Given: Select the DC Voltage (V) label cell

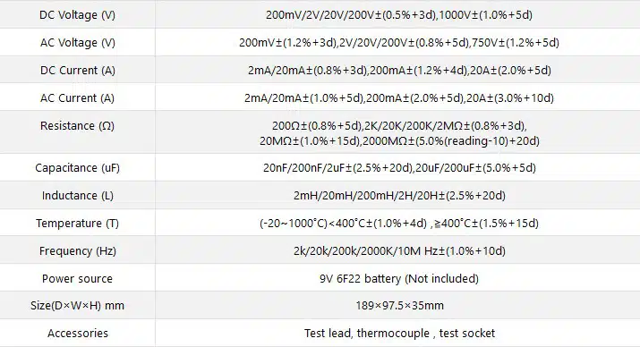Looking at the screenshot, I should pos(77,15).
